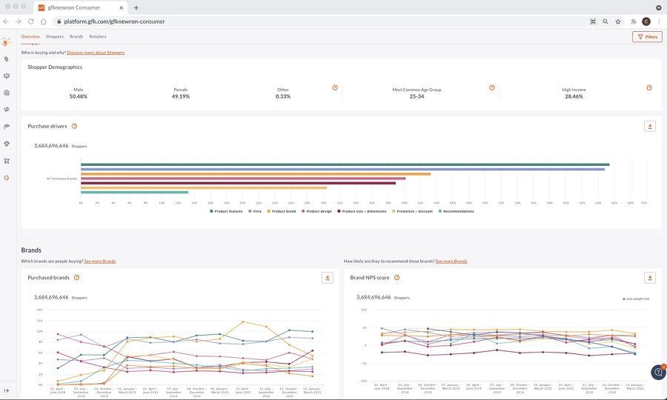Image resolution: width=667 pixels, height=400 pixels.
Task: Expand the left sidebar navigation
Action: 7,390
